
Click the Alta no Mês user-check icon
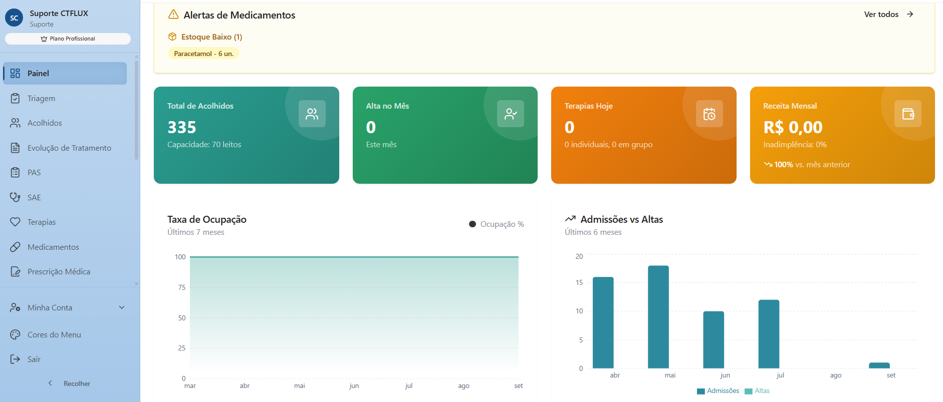[511, 114]
